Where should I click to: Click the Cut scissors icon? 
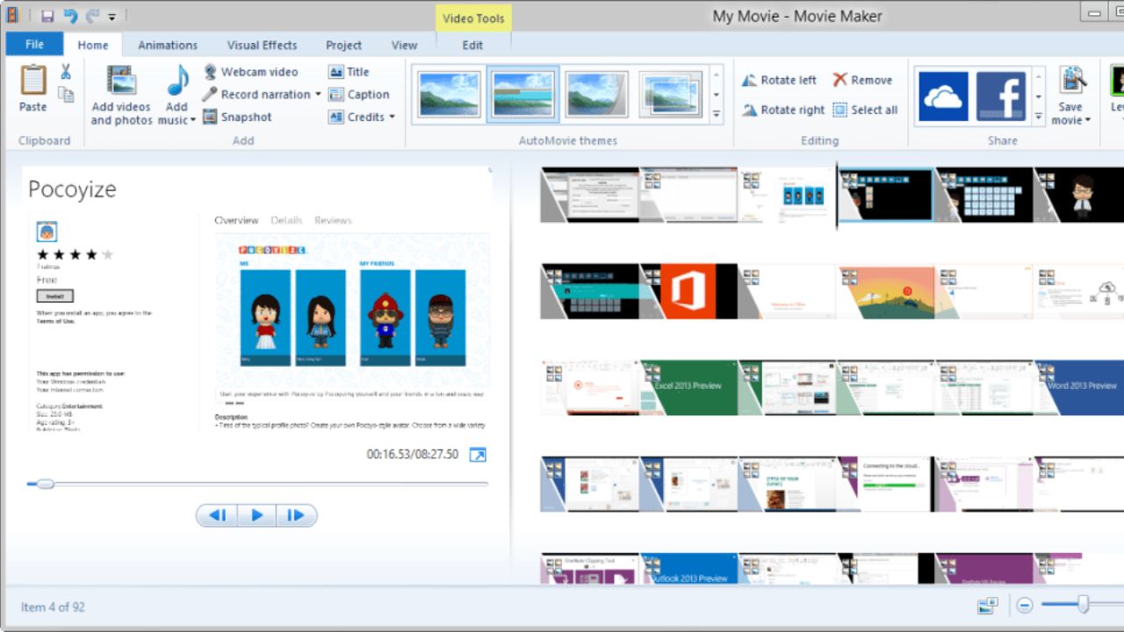(66, 72)
